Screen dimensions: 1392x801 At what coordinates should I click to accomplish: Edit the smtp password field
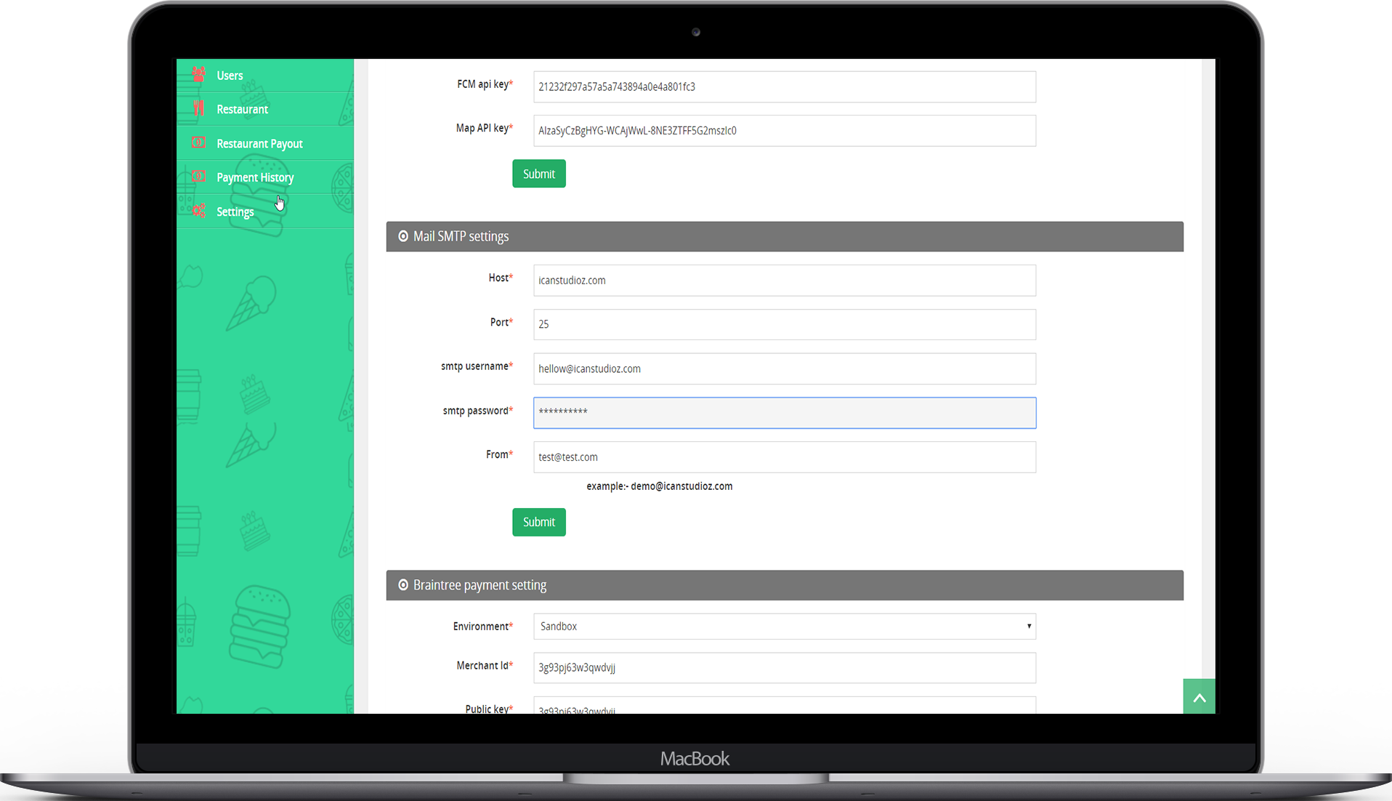784,413
